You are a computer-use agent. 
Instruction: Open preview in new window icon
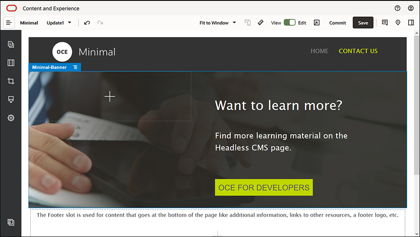pos(317,23)
